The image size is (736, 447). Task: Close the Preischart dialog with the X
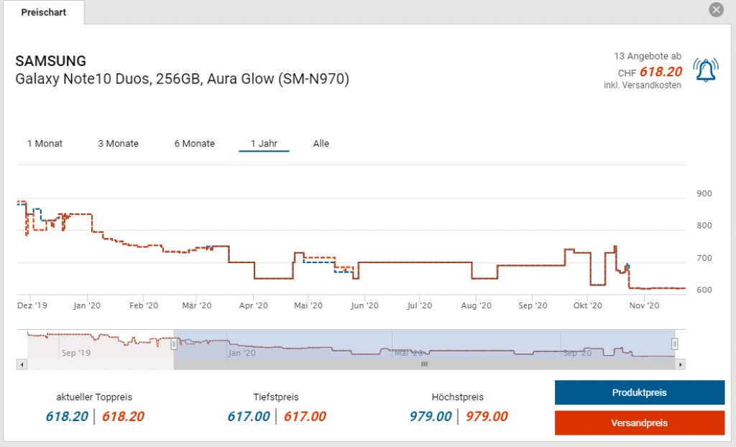point(715,10)
